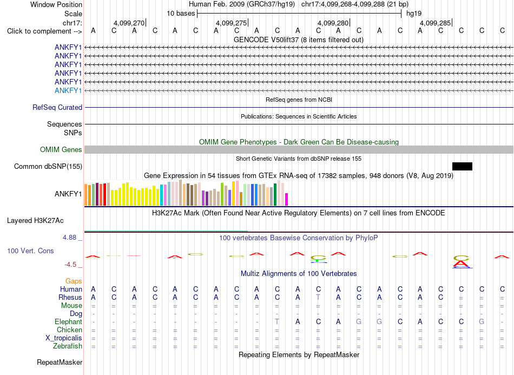Click the 'Rhesus' species label
514x375 pixels.
point(70,297)
